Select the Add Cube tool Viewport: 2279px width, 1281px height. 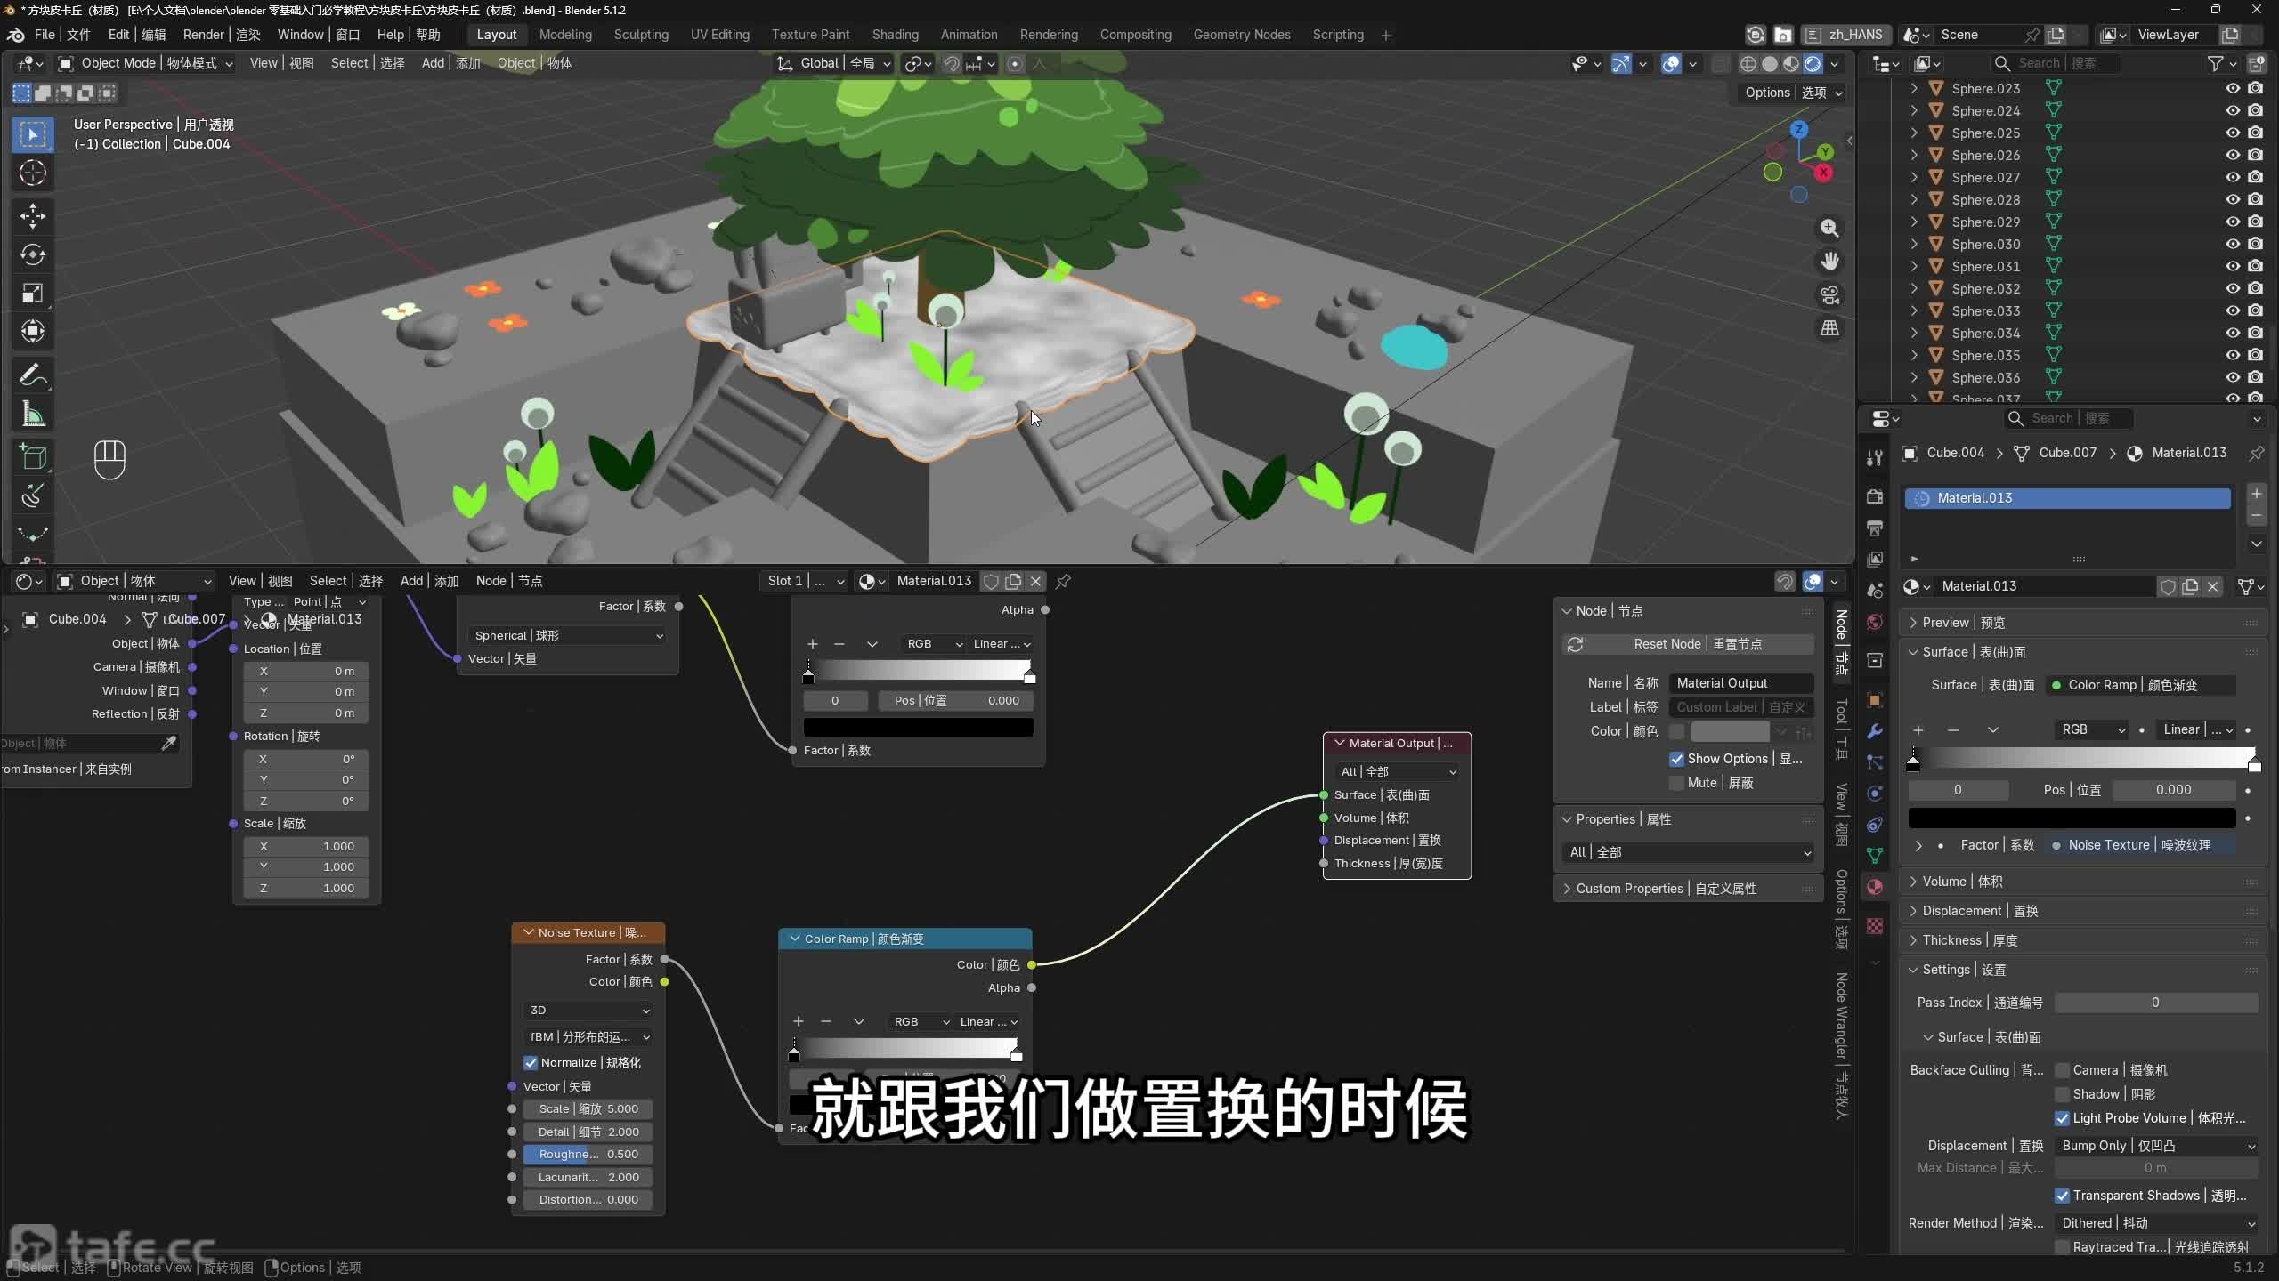(x=33, y=457)
